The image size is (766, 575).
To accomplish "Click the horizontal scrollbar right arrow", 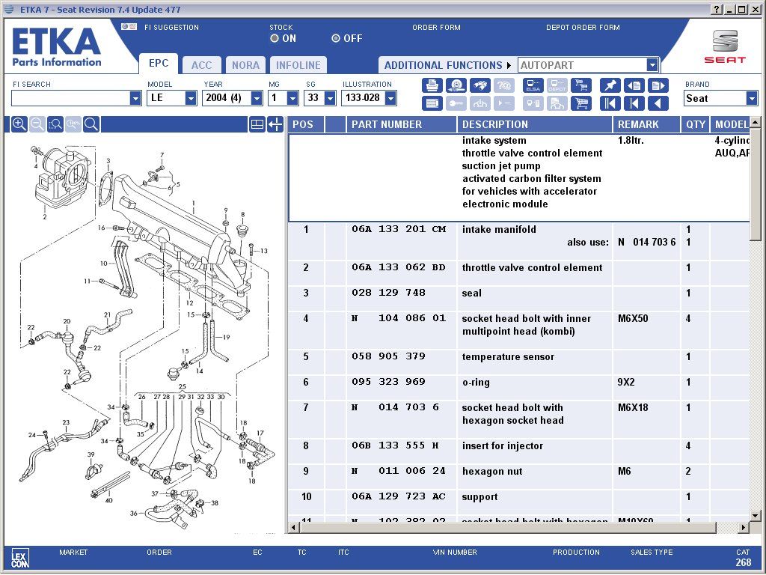I will (x=744, y=527).
